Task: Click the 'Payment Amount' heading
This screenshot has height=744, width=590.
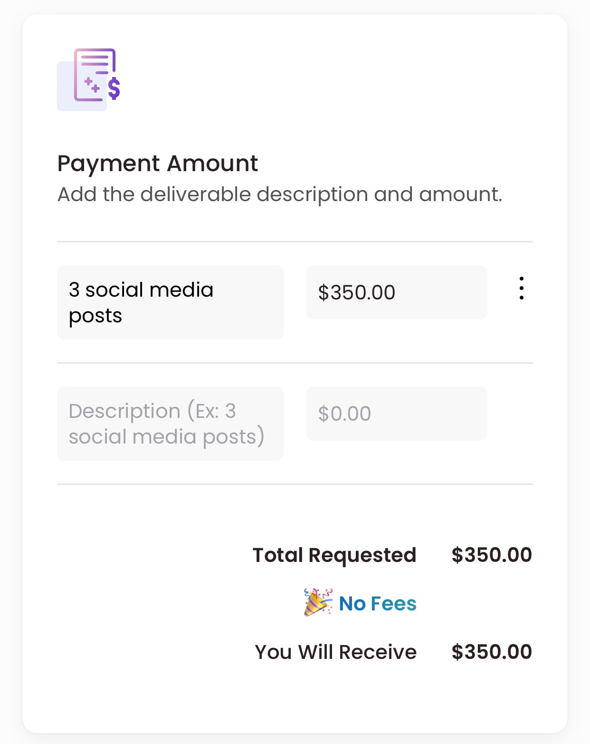Action: (158, 164)
